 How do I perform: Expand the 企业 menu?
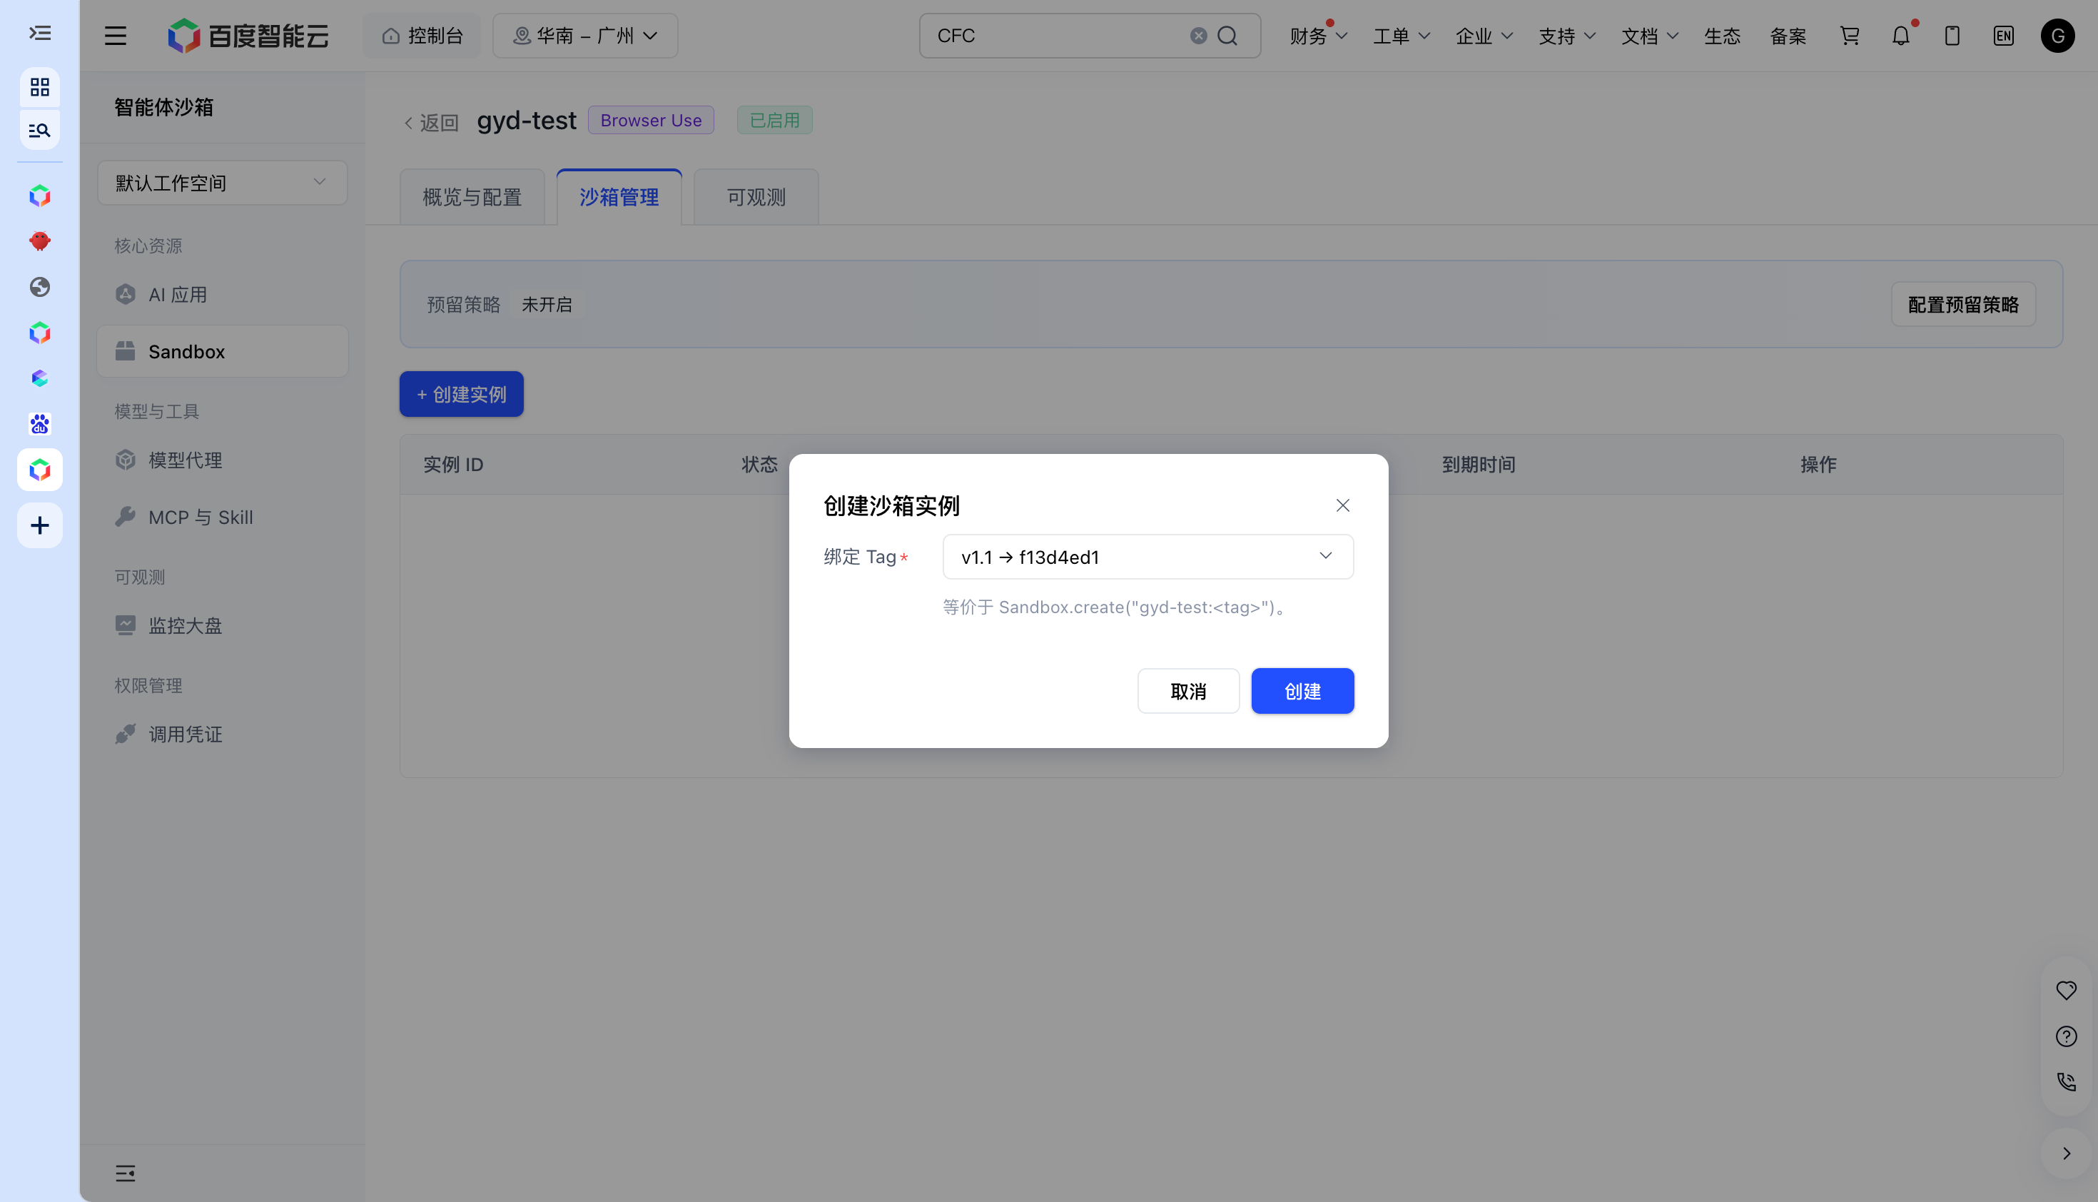[x=1484, y=36]
